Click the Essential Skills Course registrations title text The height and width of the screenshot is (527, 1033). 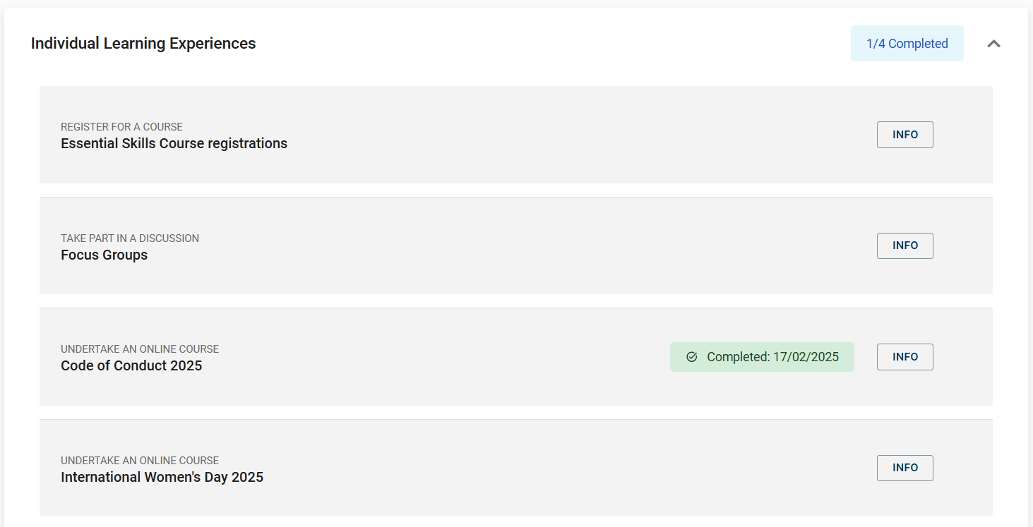(174, 143)
